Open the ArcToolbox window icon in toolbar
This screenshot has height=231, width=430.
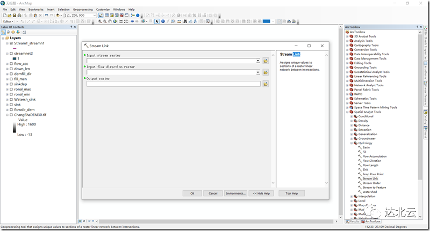pyautogui.click(x=121, y=16)
